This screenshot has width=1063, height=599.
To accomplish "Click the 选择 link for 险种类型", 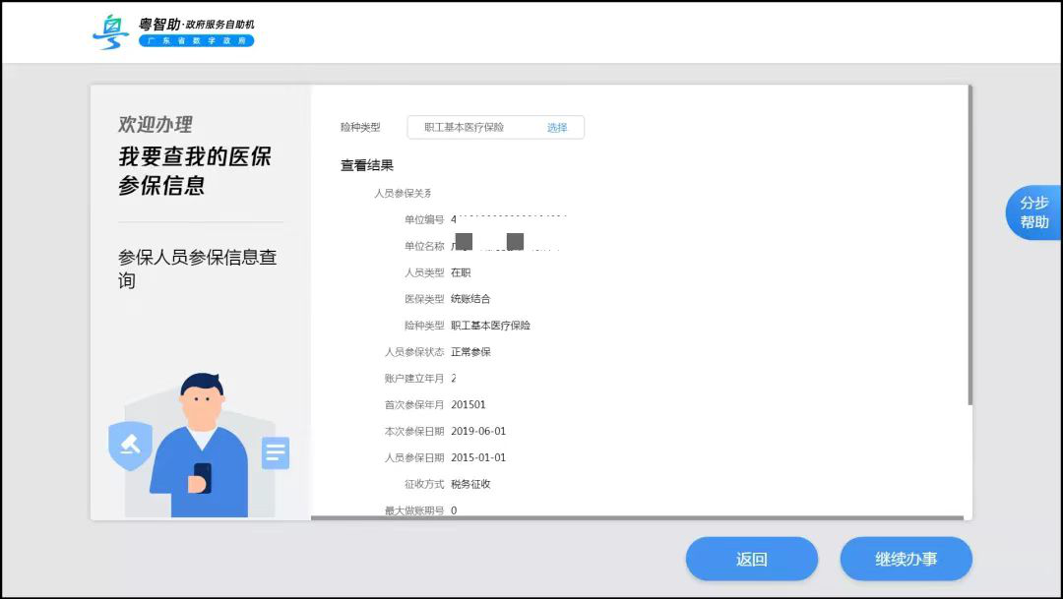I will coord(556,128).
